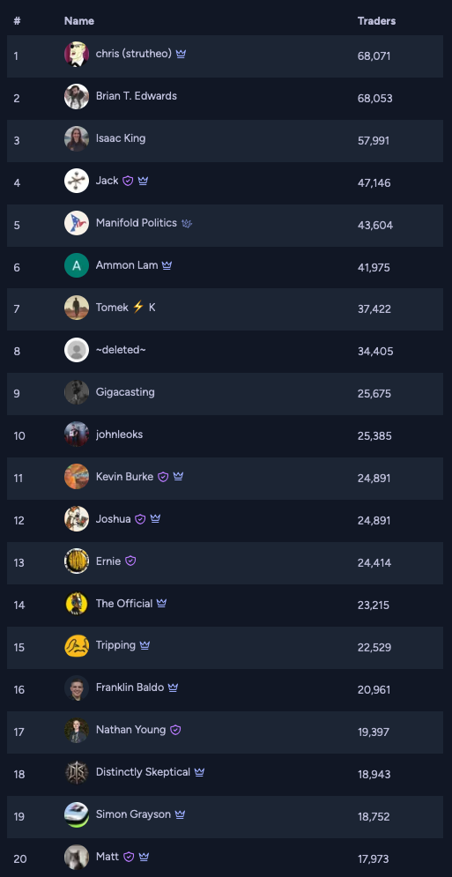This screenshot has width=452, height=877.
Task: Click the badge icon beside Manifold Politics
Action: (x=187, y=223)
